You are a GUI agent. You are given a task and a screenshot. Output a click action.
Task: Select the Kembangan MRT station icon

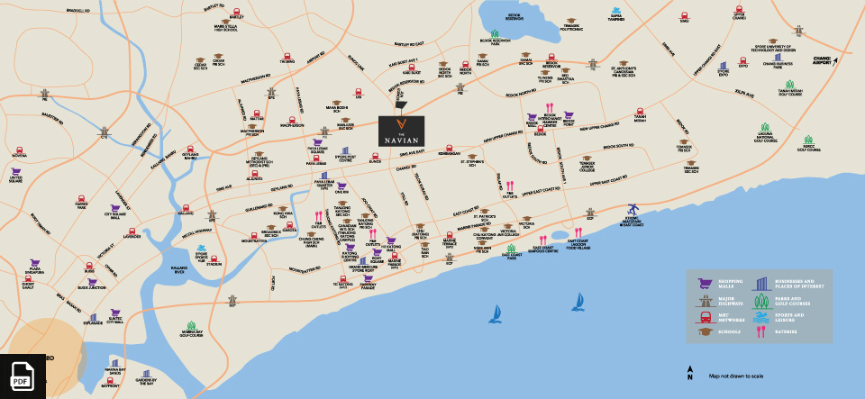(x=449, y=149)
